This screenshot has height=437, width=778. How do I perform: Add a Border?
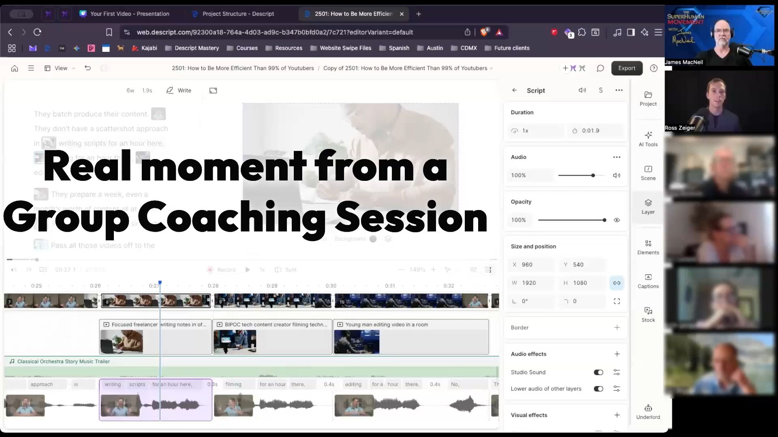click(x=617, y=327)
